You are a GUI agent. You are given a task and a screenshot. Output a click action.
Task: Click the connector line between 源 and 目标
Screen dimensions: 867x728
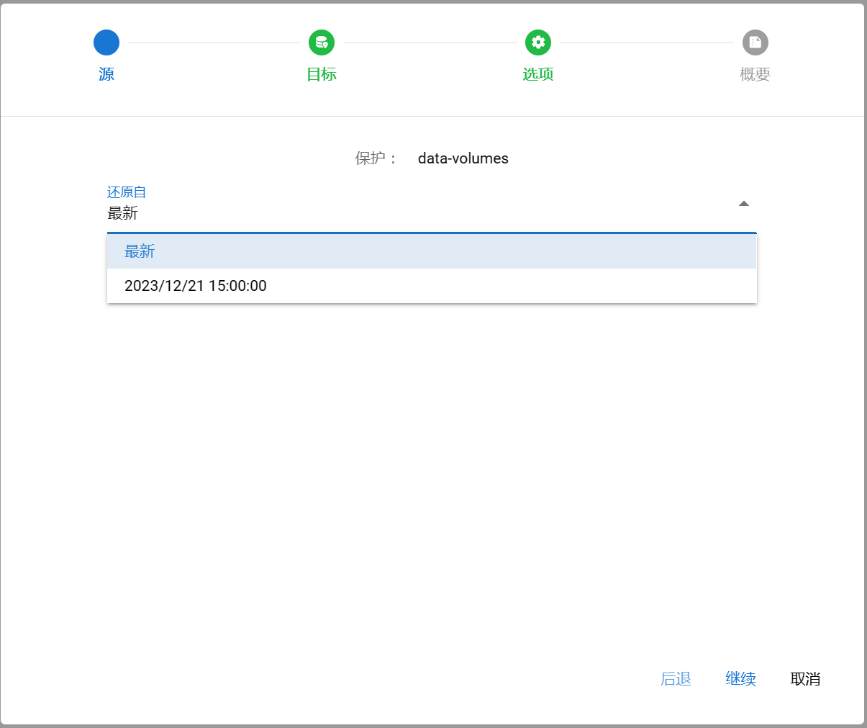tap(214, 42)
